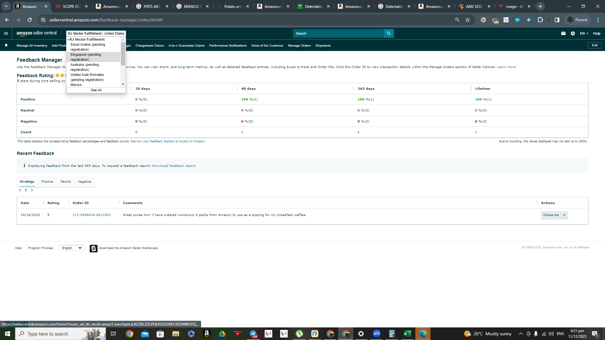Bookmark this page with star icon
The height and width of the screenshot is (340, 605).
point(468,20)
